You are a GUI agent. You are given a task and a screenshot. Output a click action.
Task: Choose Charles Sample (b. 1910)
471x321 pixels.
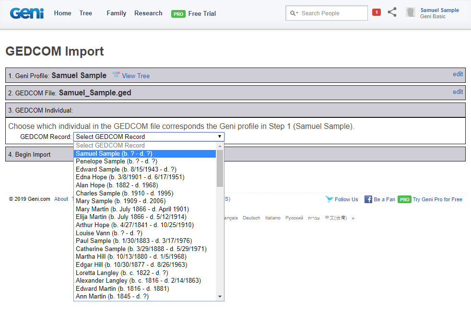pos(144,193)
